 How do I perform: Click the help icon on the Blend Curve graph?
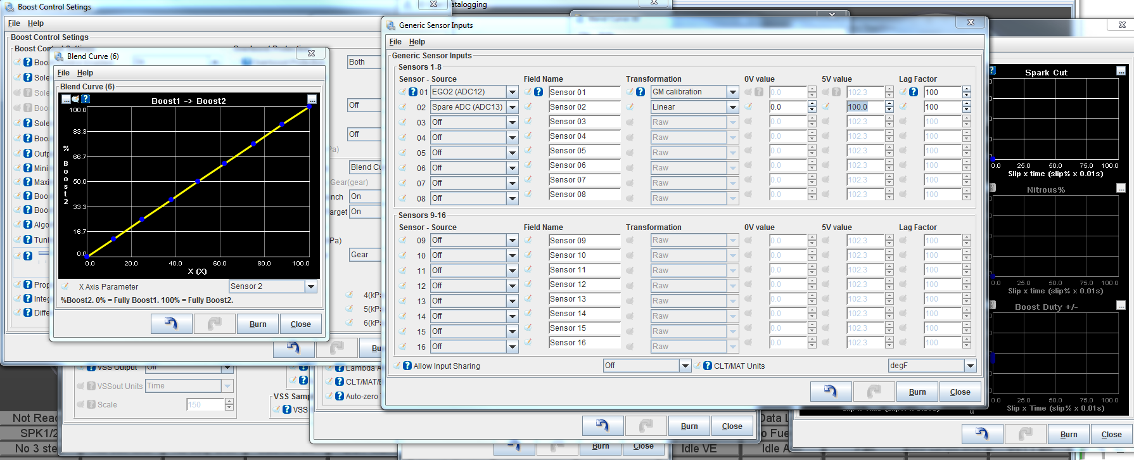pyautogui.click(x=86, y=99)
